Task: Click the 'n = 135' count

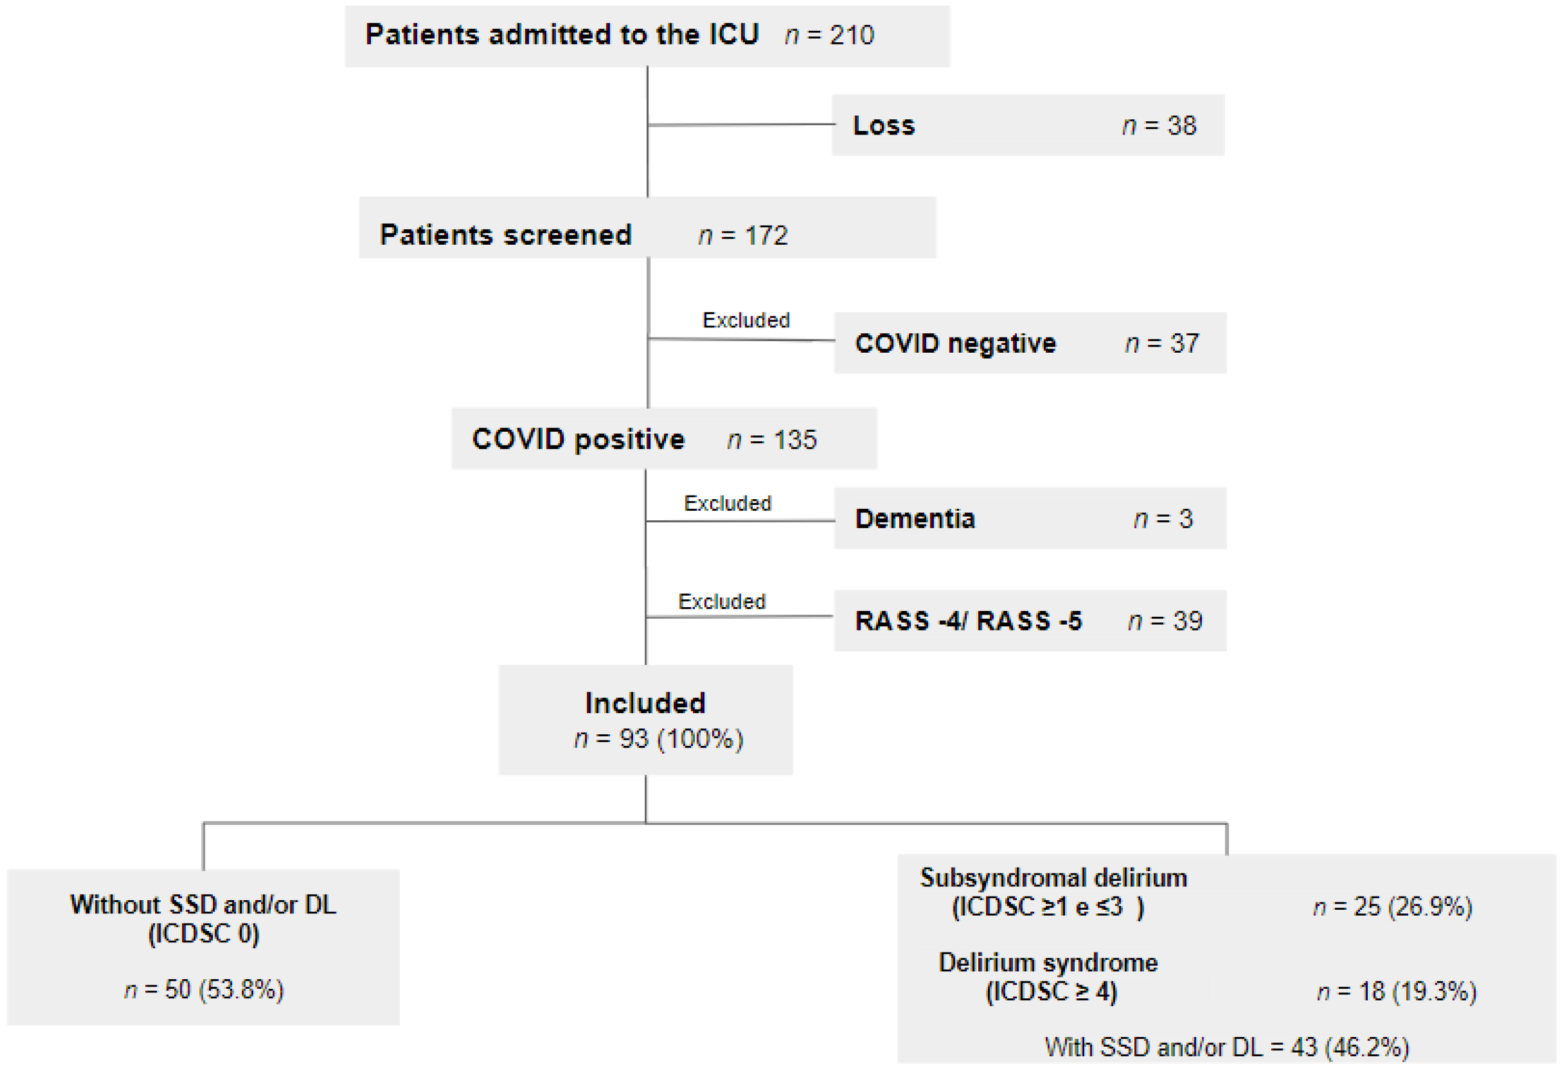Action: [x=772, y=440]
